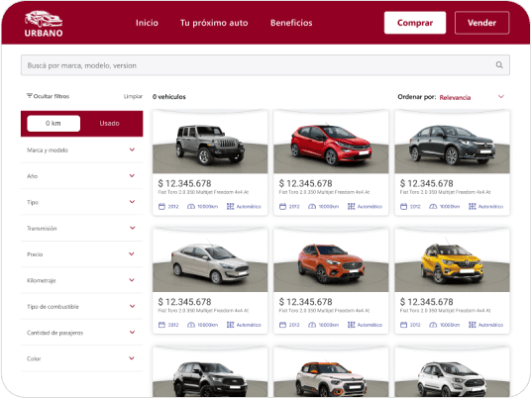
Task: Open the Ordenar por Relevancia dropdown
Action: point(473,97)
